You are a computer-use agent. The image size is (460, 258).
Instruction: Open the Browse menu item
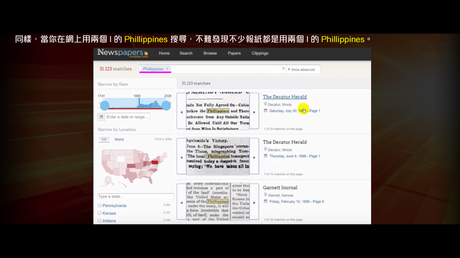point(210,53)
